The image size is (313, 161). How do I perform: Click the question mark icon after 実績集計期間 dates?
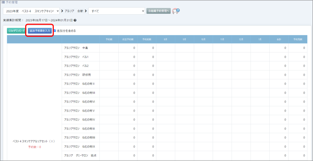[75, 20]
